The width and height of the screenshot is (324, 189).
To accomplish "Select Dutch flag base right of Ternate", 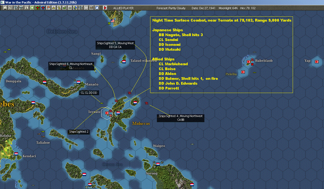I will (x=118, y=113).
